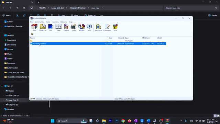This screenshot has width=220, height=124.
Task: Click Explorer up-directory arrow
Action: click(17, 8)
